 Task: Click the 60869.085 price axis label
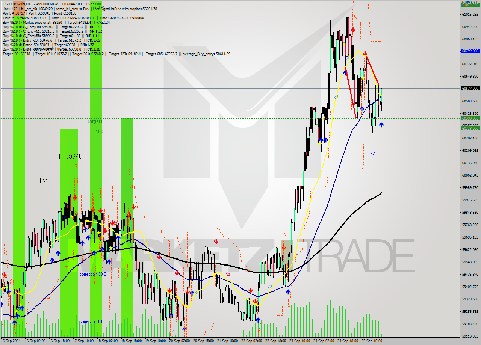470,39
